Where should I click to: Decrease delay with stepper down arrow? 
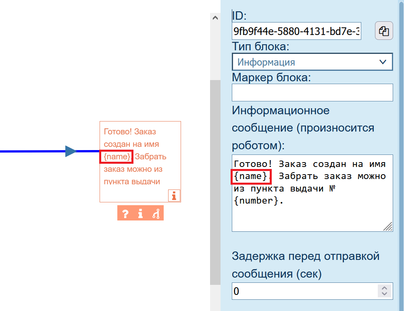pos(384,294)
